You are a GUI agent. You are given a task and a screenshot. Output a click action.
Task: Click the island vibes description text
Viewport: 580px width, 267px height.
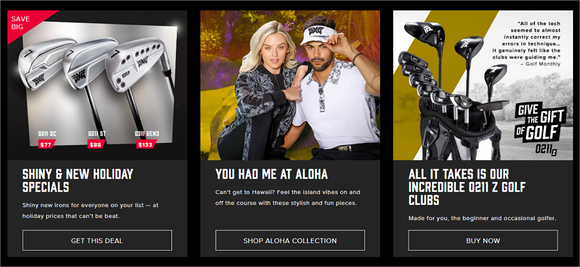pos(288,198)
